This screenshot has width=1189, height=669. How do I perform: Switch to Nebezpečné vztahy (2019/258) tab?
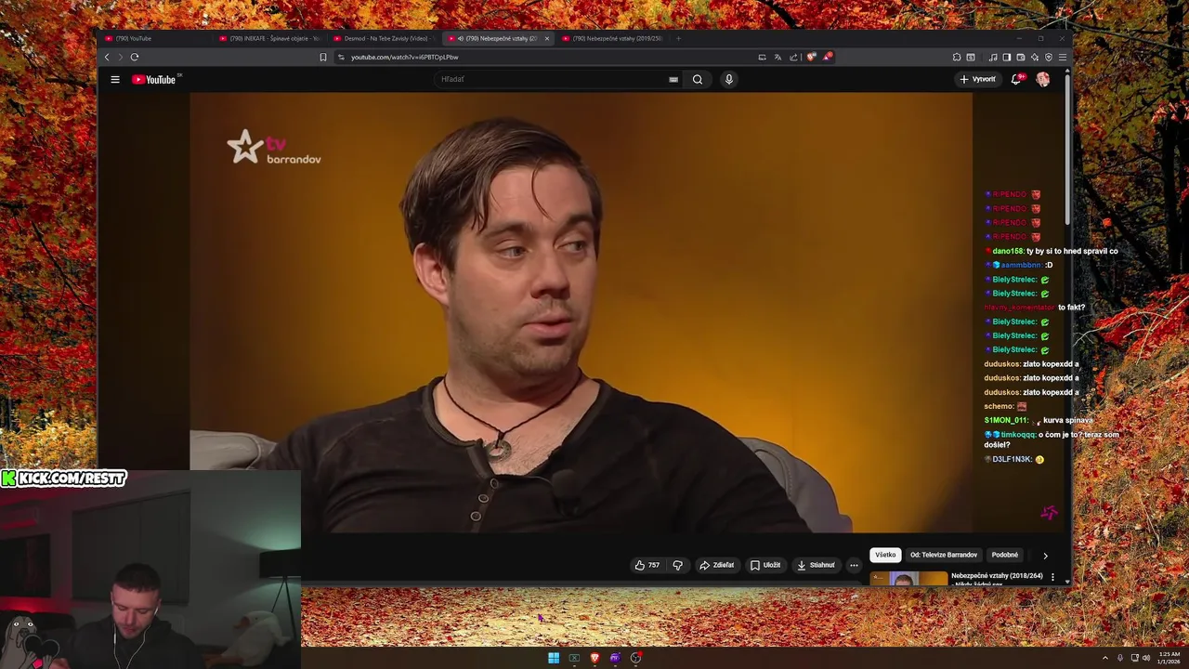click(613, 38)
